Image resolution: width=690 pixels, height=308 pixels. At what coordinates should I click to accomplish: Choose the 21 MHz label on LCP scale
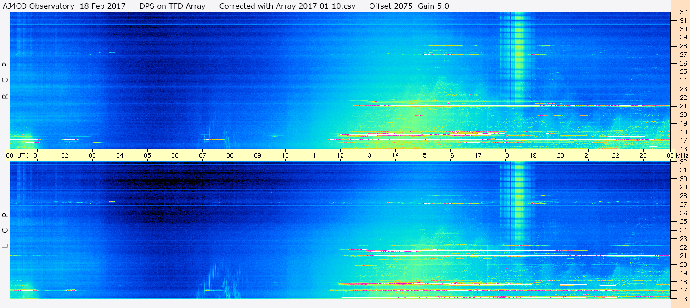683,256
